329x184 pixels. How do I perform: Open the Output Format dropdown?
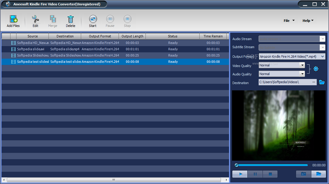322,57
